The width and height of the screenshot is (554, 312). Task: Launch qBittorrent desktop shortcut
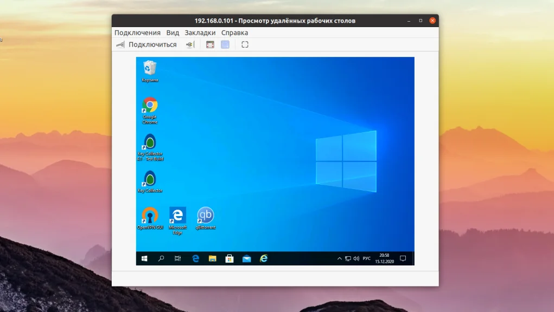click(205, 214)
